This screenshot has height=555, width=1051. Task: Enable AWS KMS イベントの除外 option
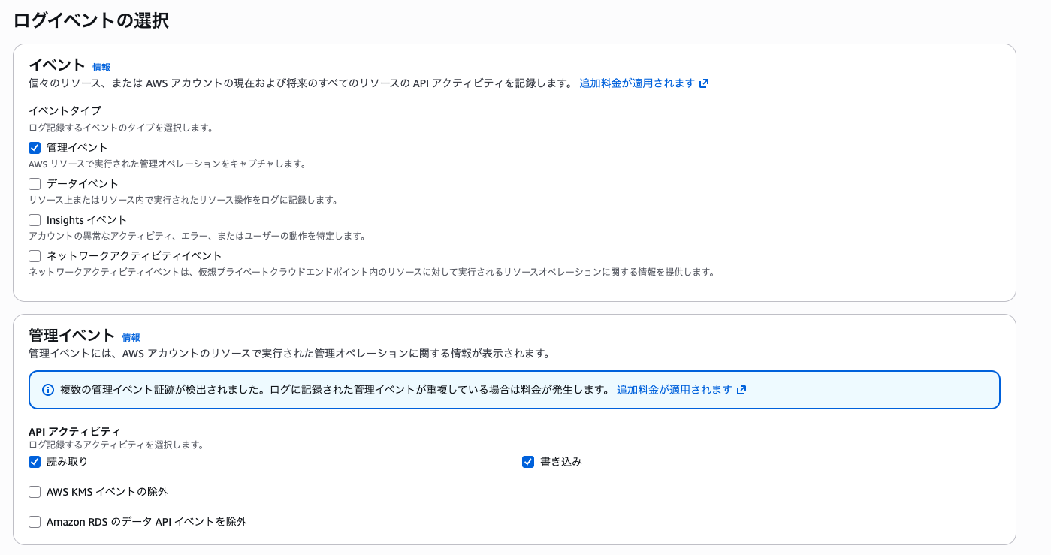(34, 491)
